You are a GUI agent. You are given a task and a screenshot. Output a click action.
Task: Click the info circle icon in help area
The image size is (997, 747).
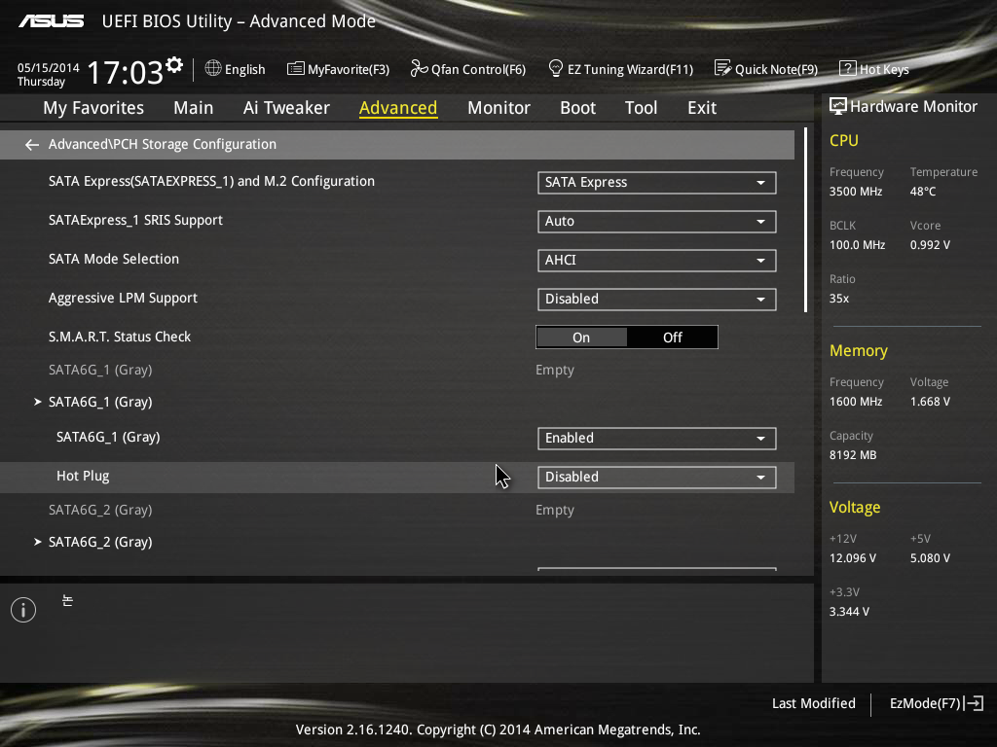coord(23,610)
